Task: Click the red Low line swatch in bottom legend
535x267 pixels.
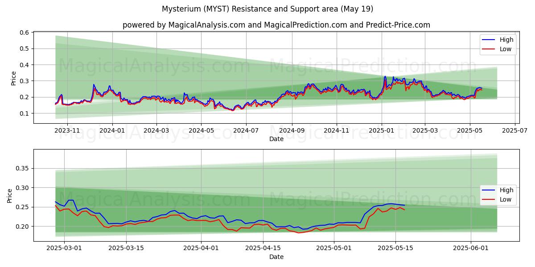Action: click(490, 200)
